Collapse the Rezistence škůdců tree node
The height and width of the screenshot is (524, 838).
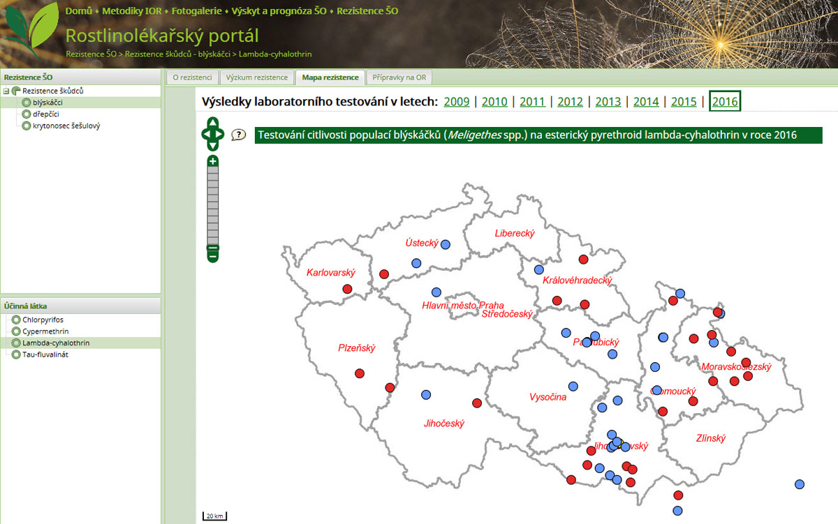pos(6,91)
